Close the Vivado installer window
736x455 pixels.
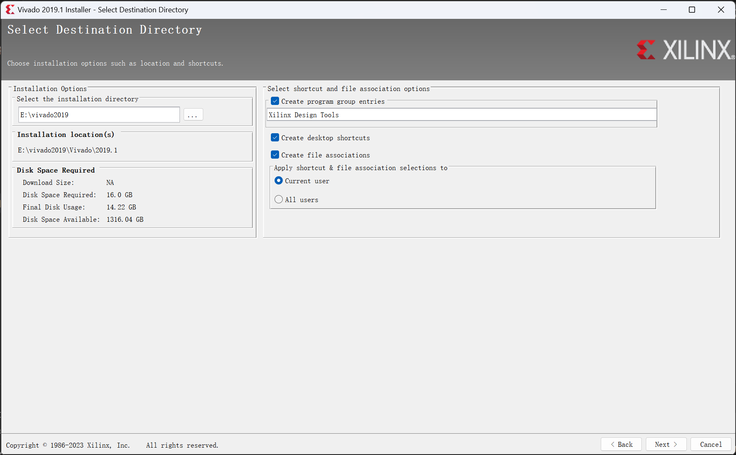click(x=721, y=9)
